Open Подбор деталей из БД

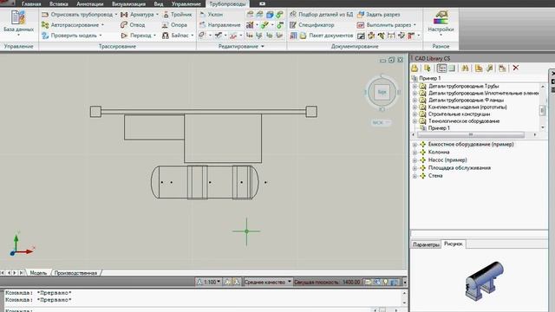tap(321, 15)
